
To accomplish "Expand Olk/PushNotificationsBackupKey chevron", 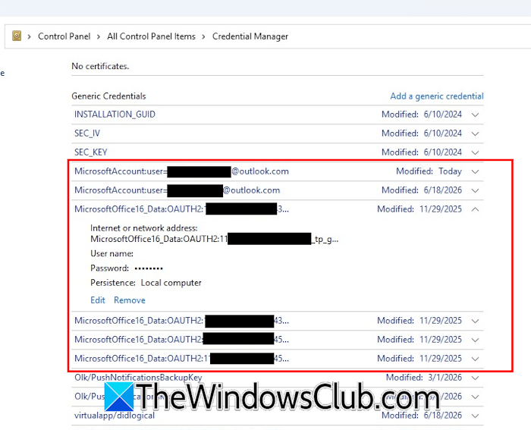I will 475,378.
